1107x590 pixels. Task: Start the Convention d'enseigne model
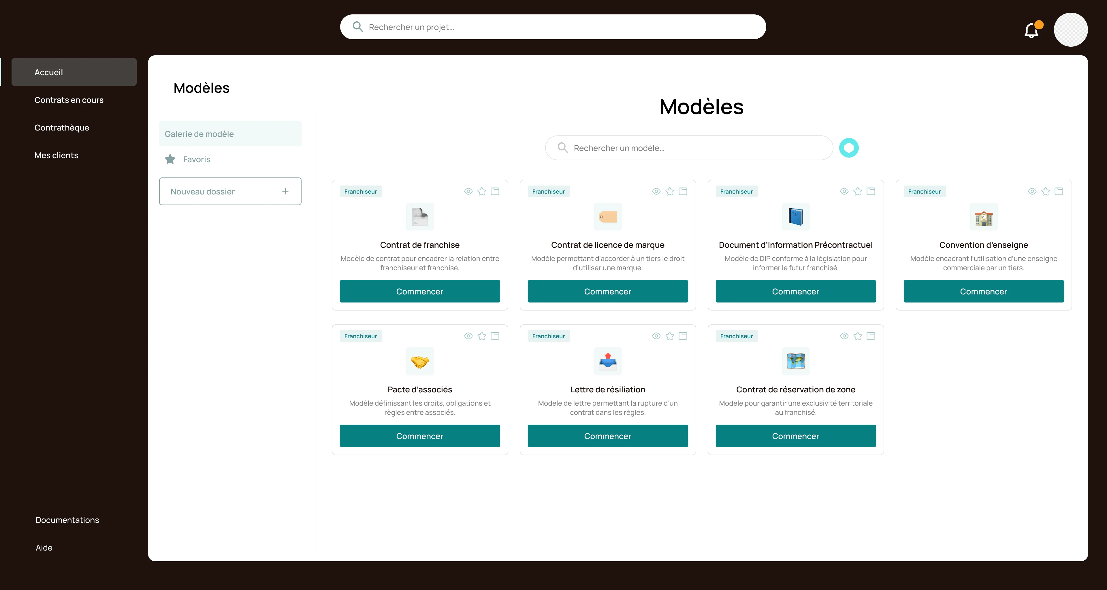click(983, 292)
